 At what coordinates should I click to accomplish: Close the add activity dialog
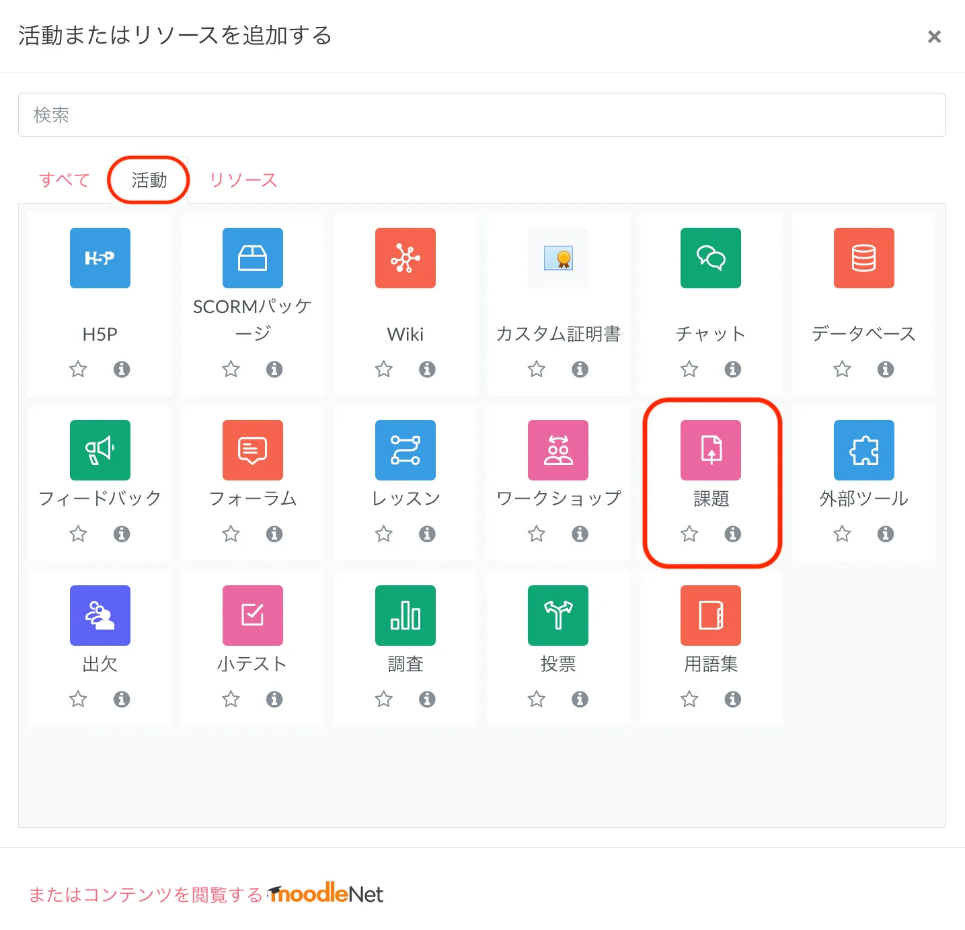(934, 37)
